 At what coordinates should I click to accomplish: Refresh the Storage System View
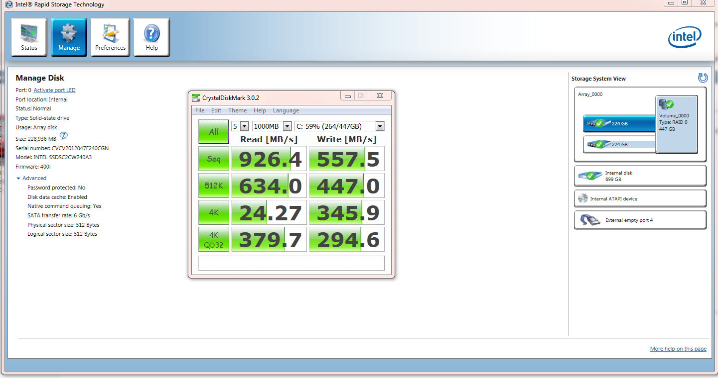[703, 78]
